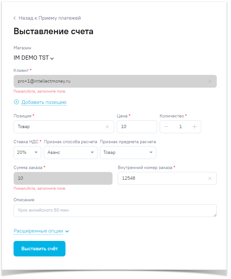The height and width of the screenshot is (279, 231).
Task: Open the Признак предмета расчета dropdown
Action: point(128,153)
